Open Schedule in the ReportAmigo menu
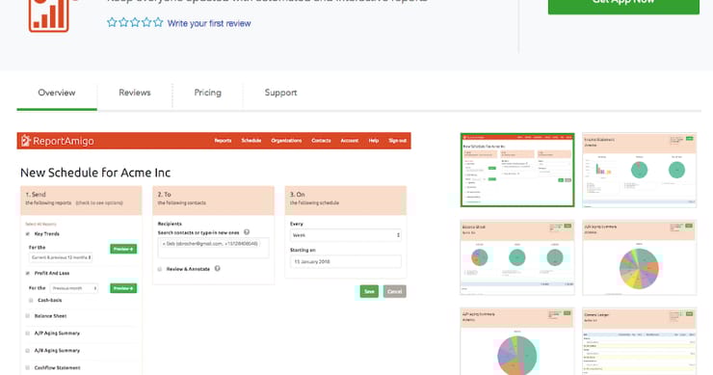The image size is (713, 375). pyautogui.click(x=251, y=141)
